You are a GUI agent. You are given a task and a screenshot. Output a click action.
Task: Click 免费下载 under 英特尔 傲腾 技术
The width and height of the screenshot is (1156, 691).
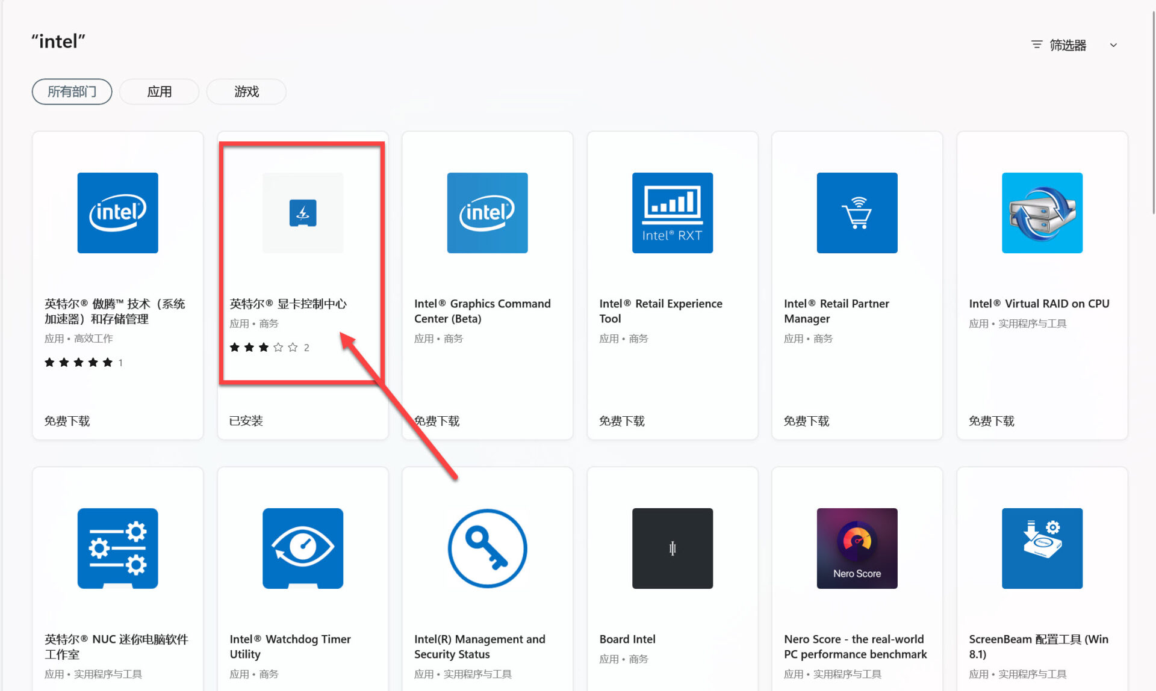click(x=67, y=421)
